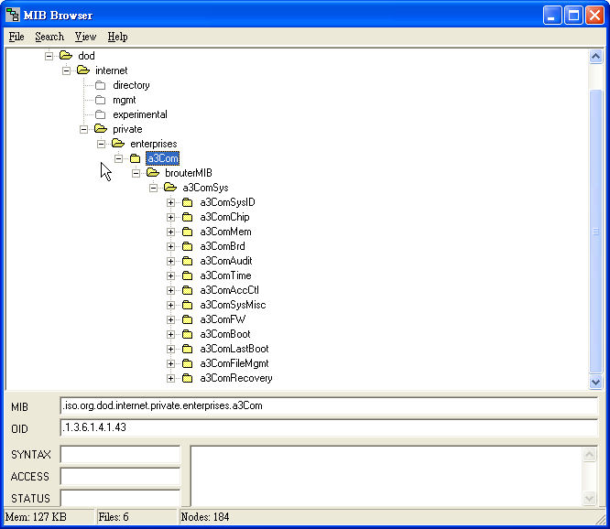Click the a3ComSysMisc folder icon

pos(188,305)
